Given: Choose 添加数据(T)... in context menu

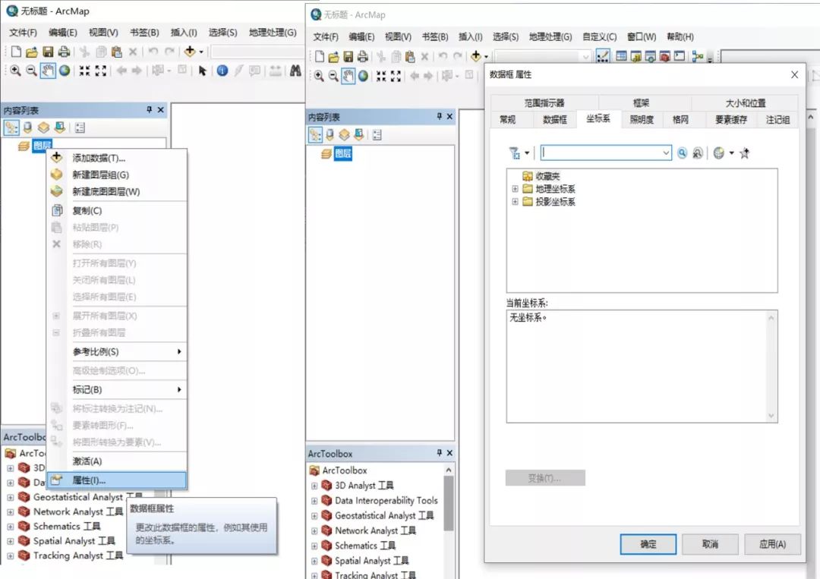Looking at the screenshot, I should 117,158.
